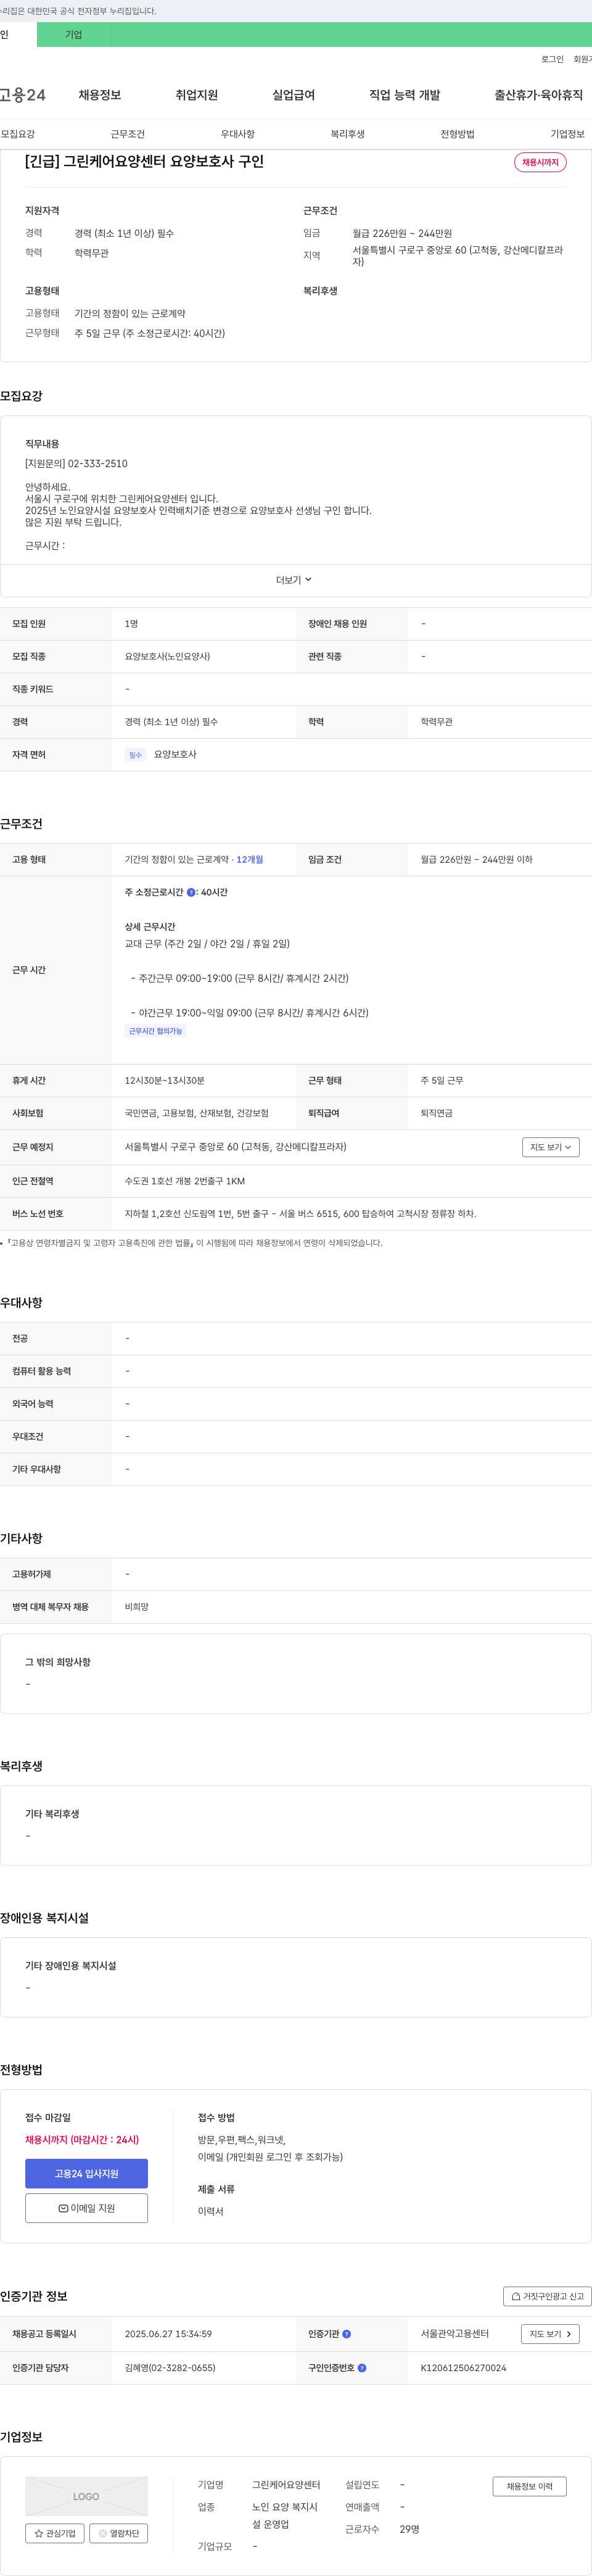Click the 고용24 logo
This screenshot has width=592, height=2576.
tap(22, 95)
